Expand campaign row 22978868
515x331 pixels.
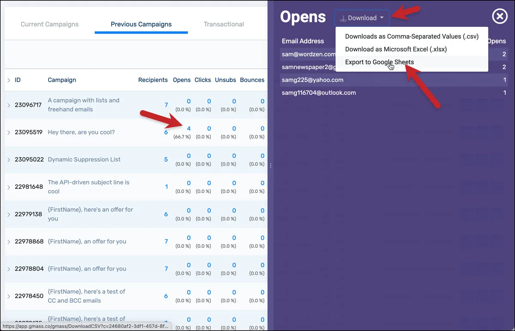coord(9,241)
